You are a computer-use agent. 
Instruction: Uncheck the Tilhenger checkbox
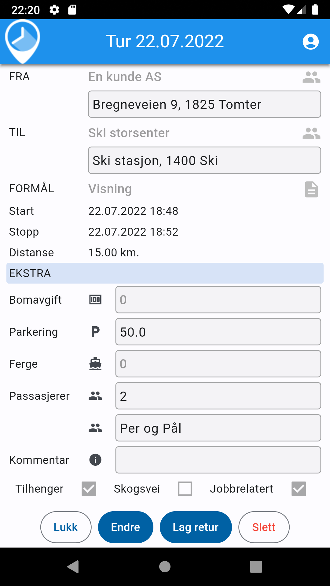[x=89, y=489]
